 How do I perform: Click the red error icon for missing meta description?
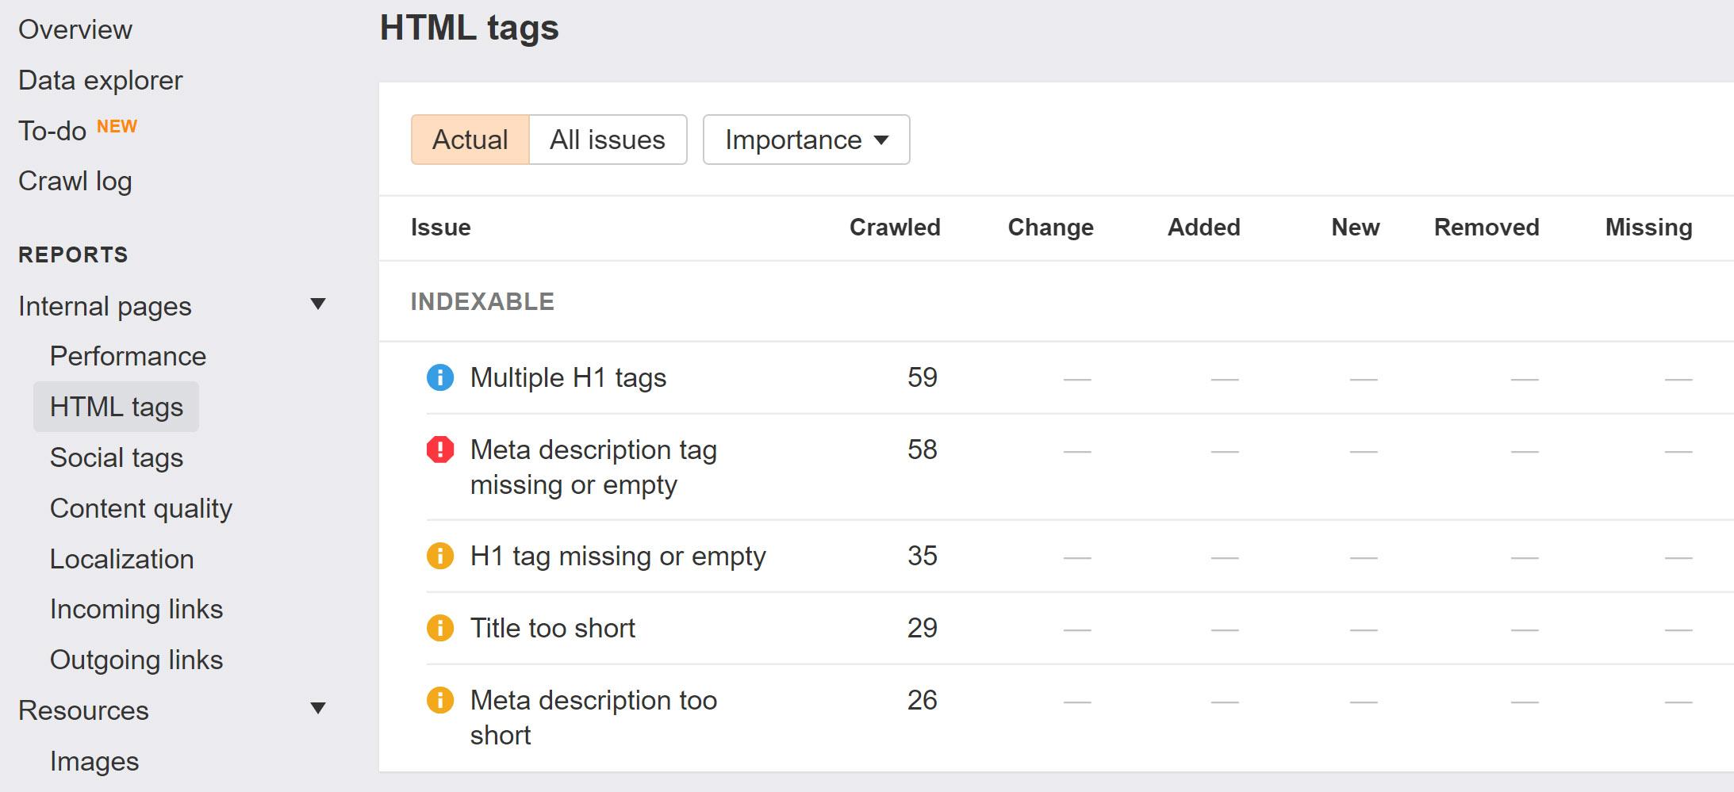point(440,450)
